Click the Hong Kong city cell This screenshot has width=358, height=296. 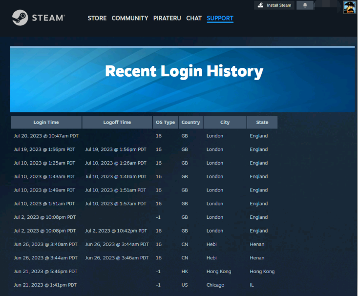click(x=219, y=272)
